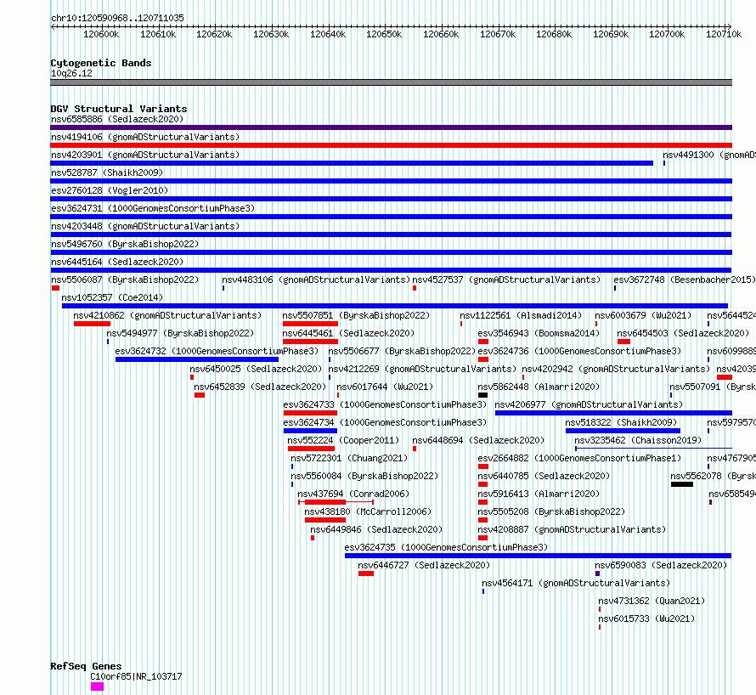
Task: Click nsv4208887 gnomAD variant label
Action: coord(572,529)
